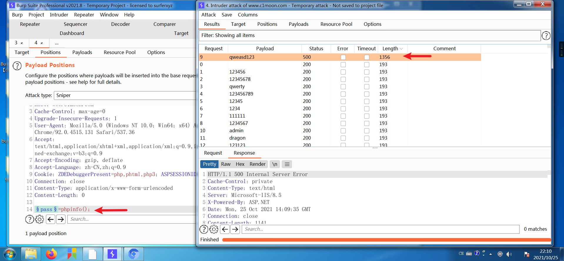This screenshot has height=261, width=564.
Task: Switch to Payloads tab in attack window
Action: (x=298, y=24)
